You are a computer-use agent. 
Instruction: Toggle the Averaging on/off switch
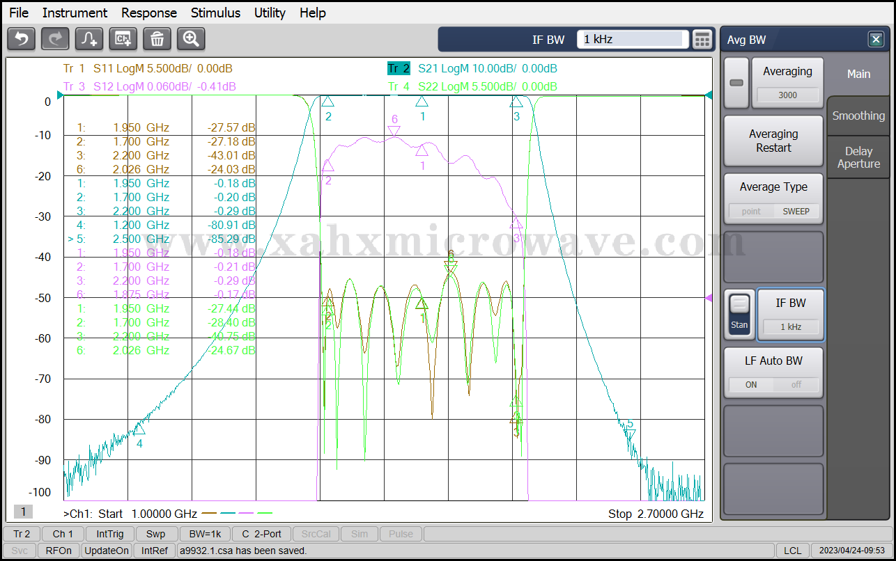click(x=736, y=83)
